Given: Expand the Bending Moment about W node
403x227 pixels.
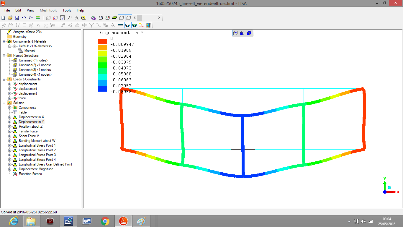Looking at the screenshot, I should coord(10,141).
